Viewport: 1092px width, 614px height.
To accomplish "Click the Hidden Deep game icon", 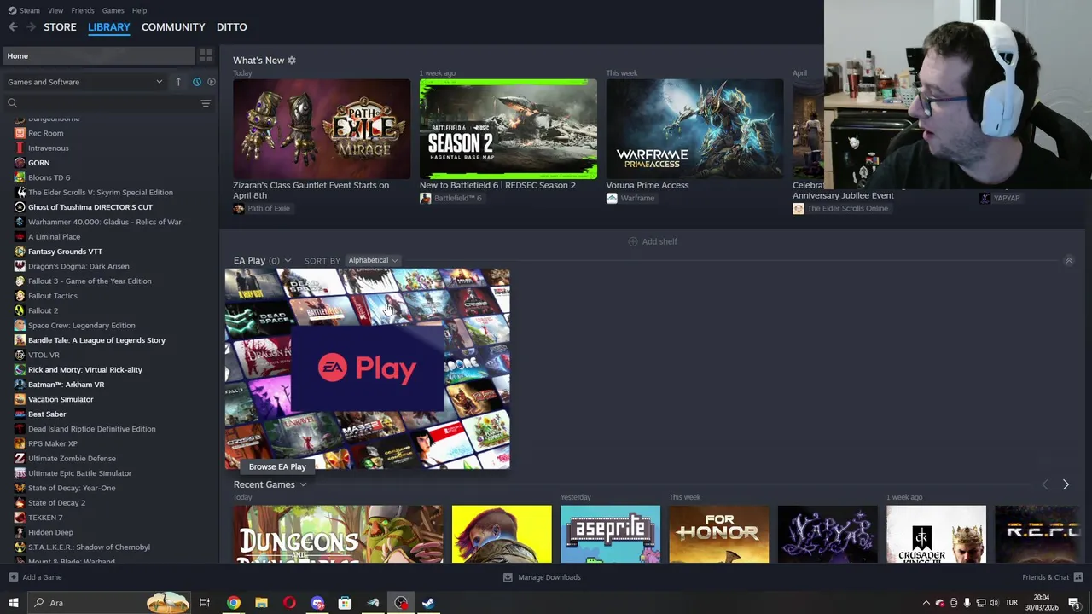I will point(20,532).
